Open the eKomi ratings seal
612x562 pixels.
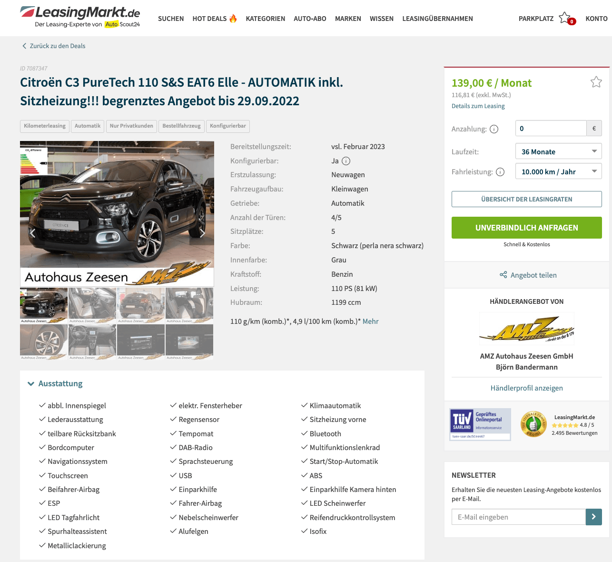coord(533,424)
